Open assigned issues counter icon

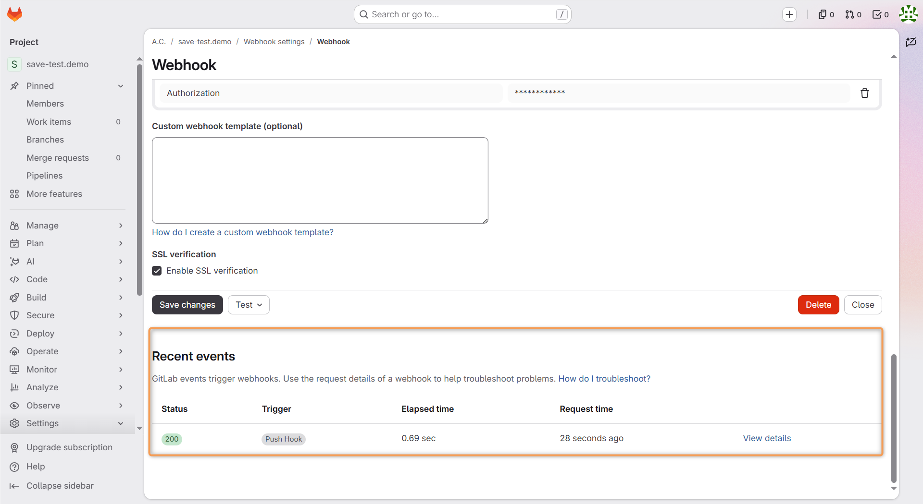826,14
